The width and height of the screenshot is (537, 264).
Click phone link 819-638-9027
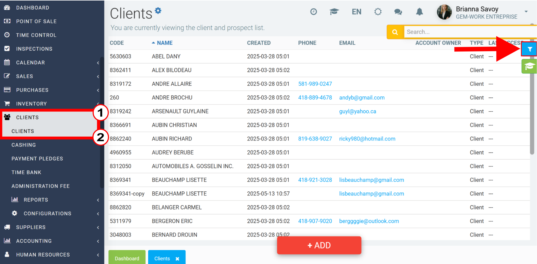(x=315, y=139)
